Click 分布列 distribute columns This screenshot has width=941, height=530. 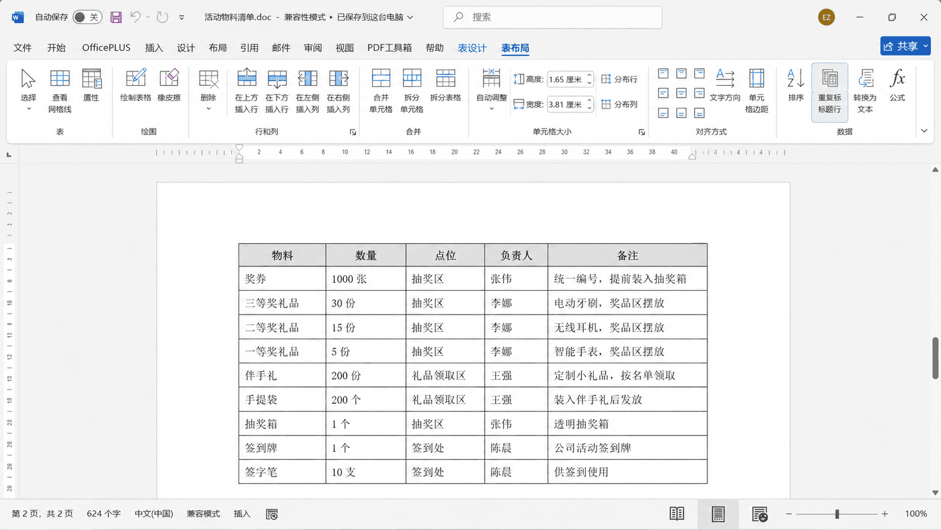point(620,104)
